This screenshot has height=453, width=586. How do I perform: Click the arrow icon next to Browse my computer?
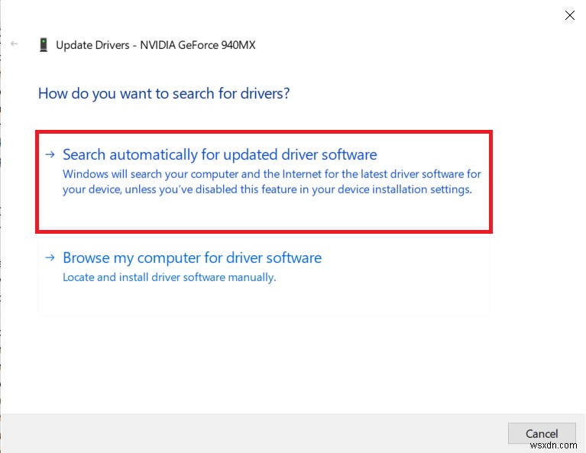[x=50, y=257]
